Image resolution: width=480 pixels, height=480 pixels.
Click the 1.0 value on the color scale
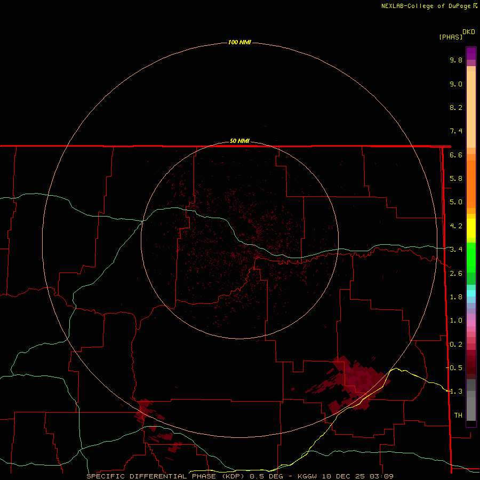click(x=456, y=321)
